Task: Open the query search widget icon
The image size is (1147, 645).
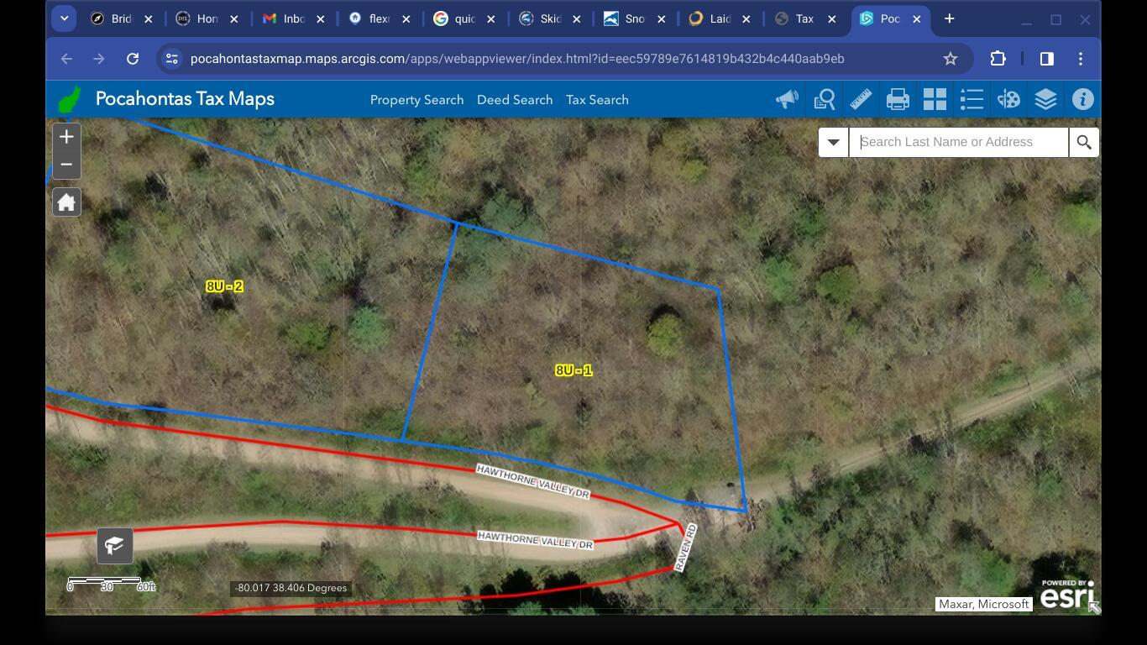Action: tap(824, 100)
